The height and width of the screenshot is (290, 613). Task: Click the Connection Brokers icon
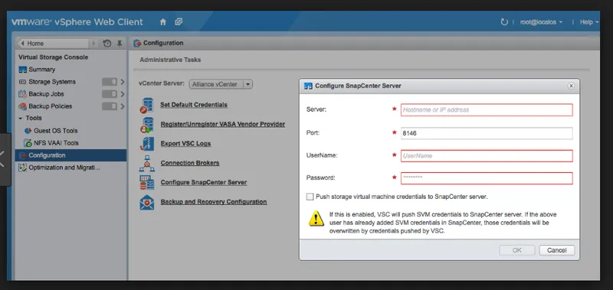[x=147, y=164]
